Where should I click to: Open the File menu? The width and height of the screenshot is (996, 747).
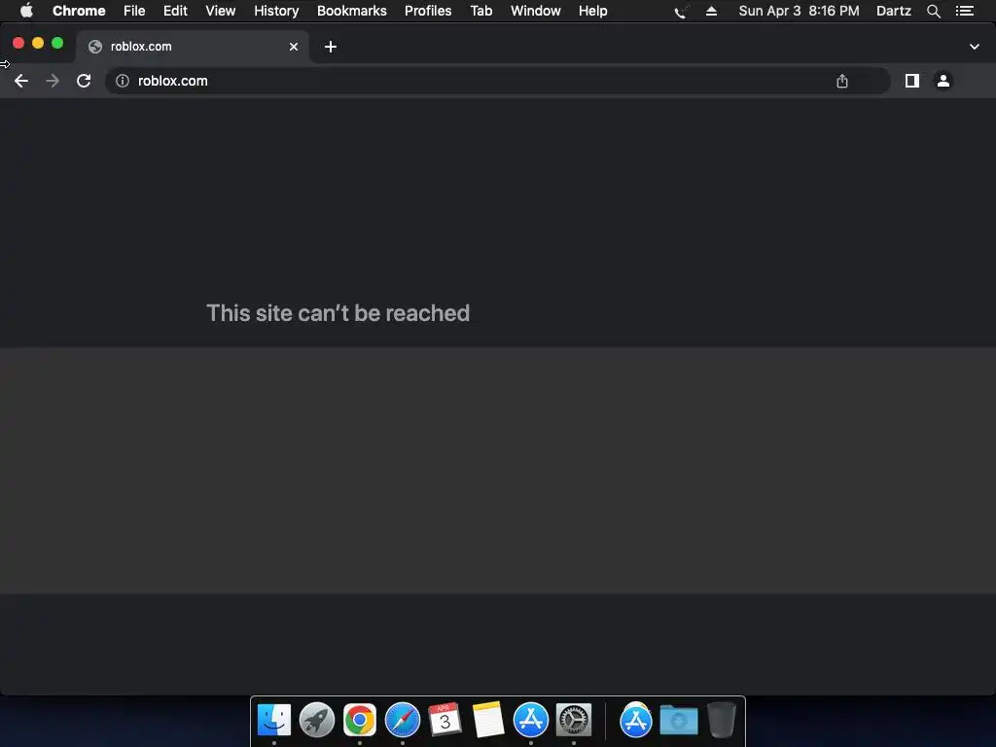(134, 11)
